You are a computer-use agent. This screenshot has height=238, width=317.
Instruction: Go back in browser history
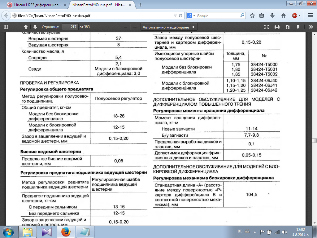[x=6, y=15]
